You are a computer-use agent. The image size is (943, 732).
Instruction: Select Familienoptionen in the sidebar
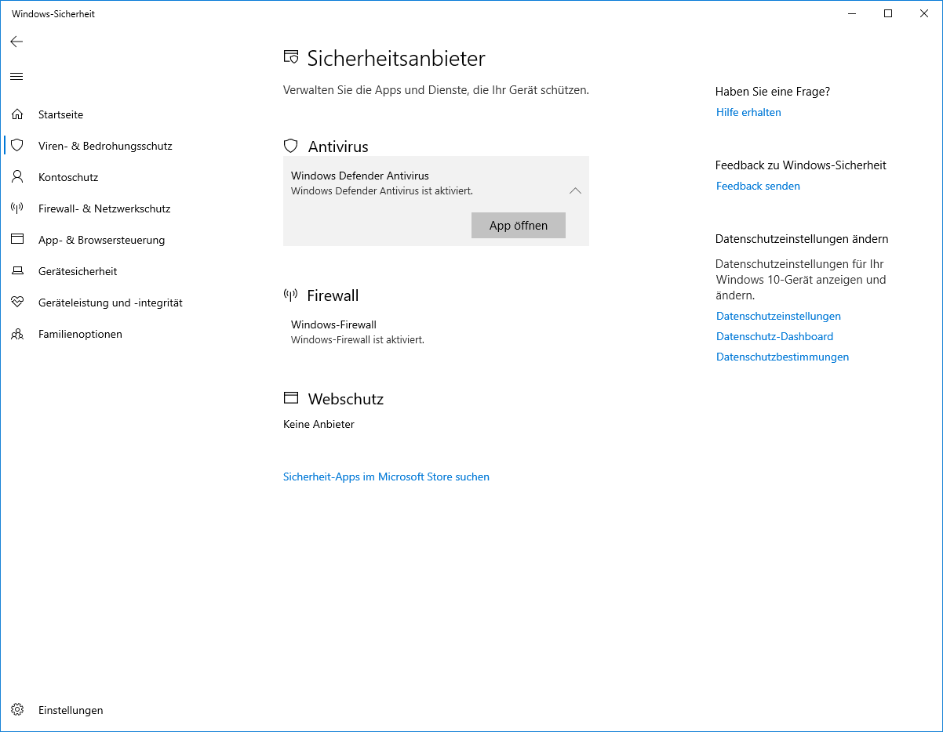[80, 334]
